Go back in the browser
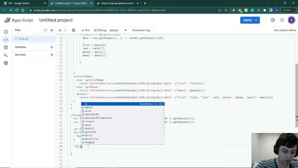The width and height of the screenshot is (298, 168). click(x=4, y=10)
